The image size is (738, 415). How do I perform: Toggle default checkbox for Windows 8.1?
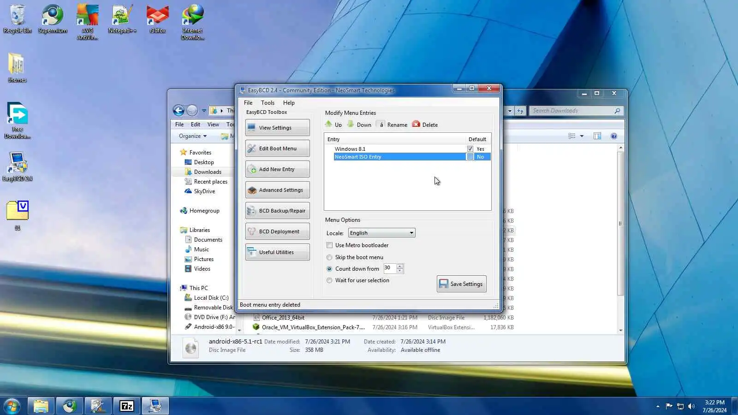pos(470,149)
